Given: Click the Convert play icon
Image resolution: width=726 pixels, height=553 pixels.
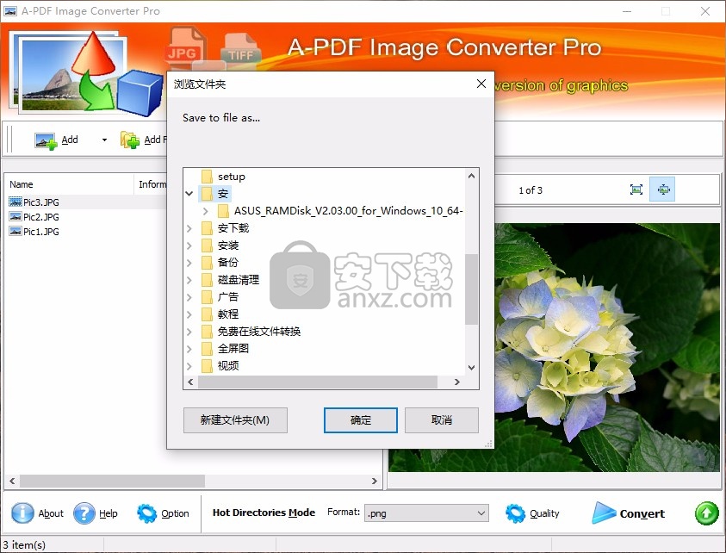Looking at the screenshot, I should point(604,513).
